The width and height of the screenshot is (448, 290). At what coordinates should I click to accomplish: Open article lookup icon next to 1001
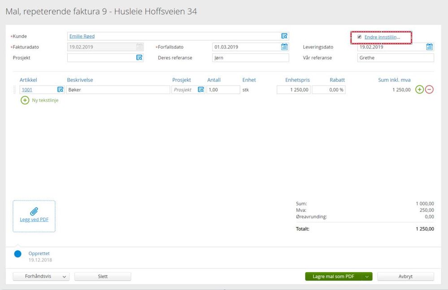point(60,90)
